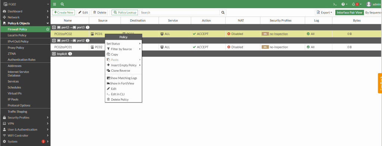Sort by the Bytes column header
Image resolution: width=382 pixels, height=146 pixels.
pyautogui.click(x=357, y=20)
